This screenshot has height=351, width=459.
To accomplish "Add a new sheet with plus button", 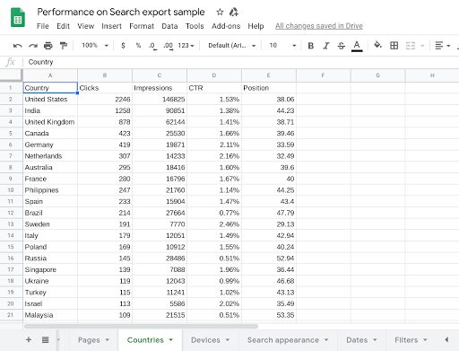I will pyautogui.click(x=29, y=339).
